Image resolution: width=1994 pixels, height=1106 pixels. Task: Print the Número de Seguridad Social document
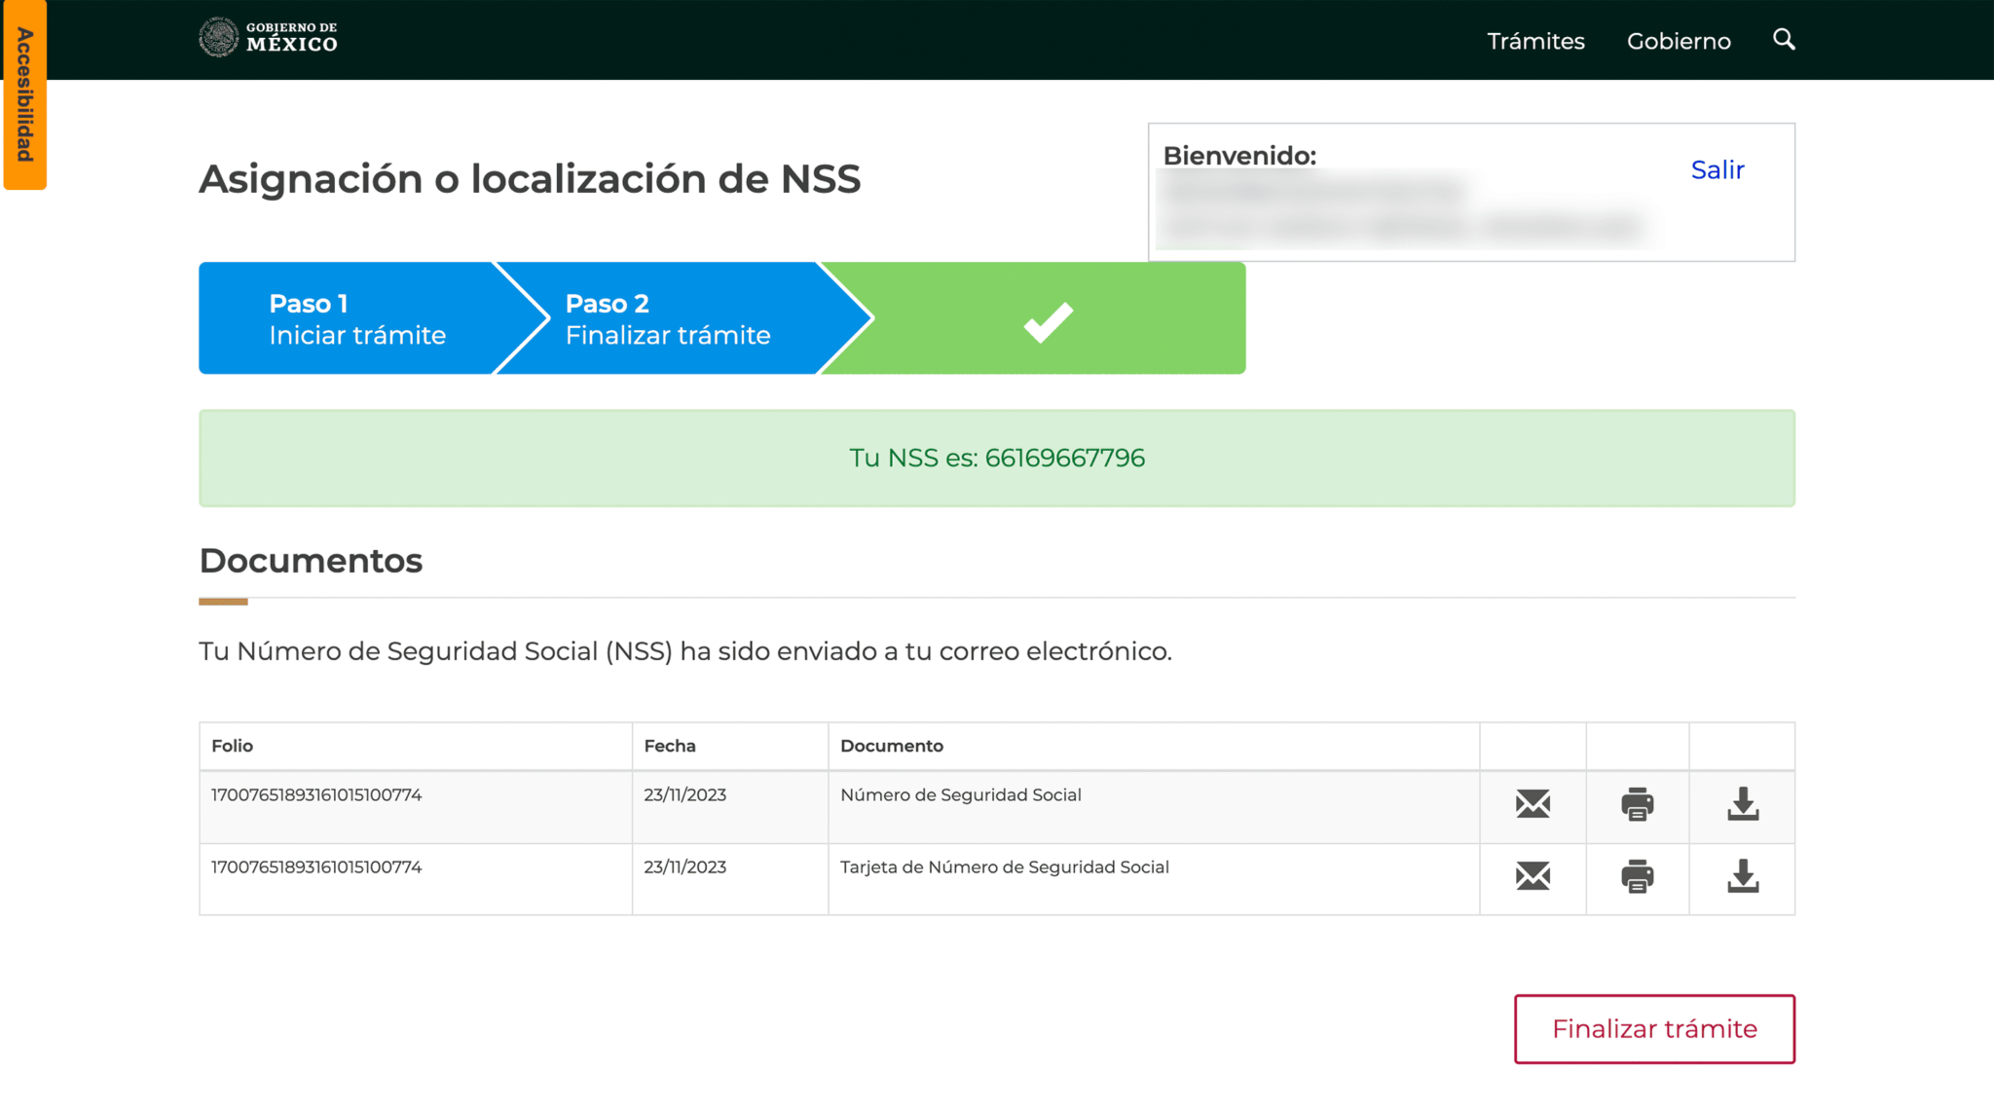coord(1637,804)
